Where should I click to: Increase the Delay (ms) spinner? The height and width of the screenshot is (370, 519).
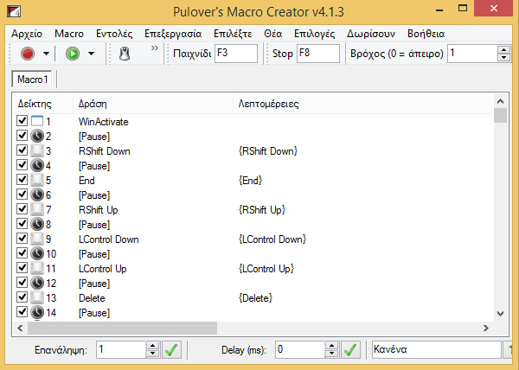click(x=331, y=346)
